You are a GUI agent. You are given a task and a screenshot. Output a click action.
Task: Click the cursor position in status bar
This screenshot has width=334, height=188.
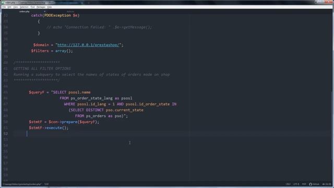pos(46,184)
